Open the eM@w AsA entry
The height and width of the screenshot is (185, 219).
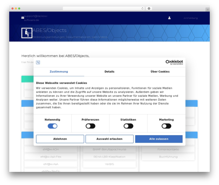[51, 164]
